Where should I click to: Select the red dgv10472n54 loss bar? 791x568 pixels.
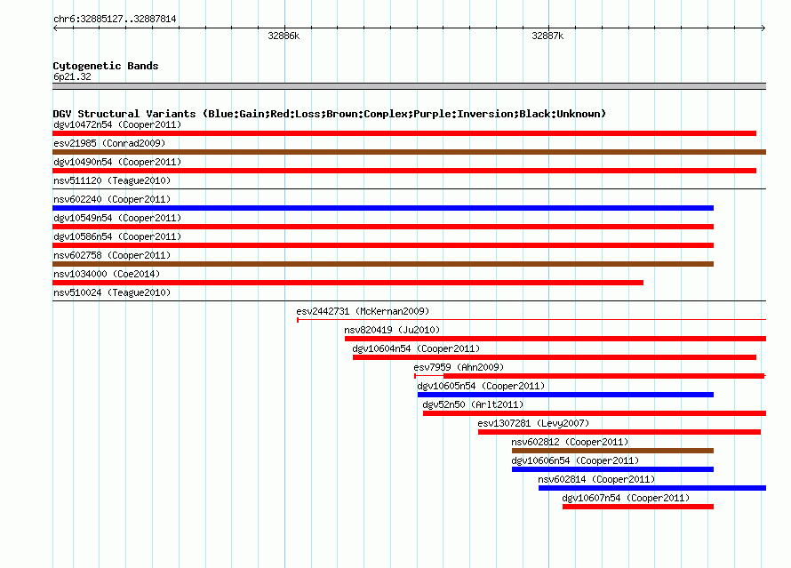pyautogui.click(x=404, y=133)
